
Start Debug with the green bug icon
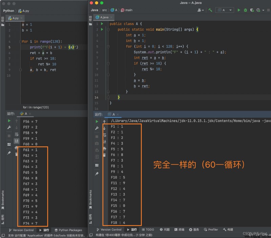[245, 10]
